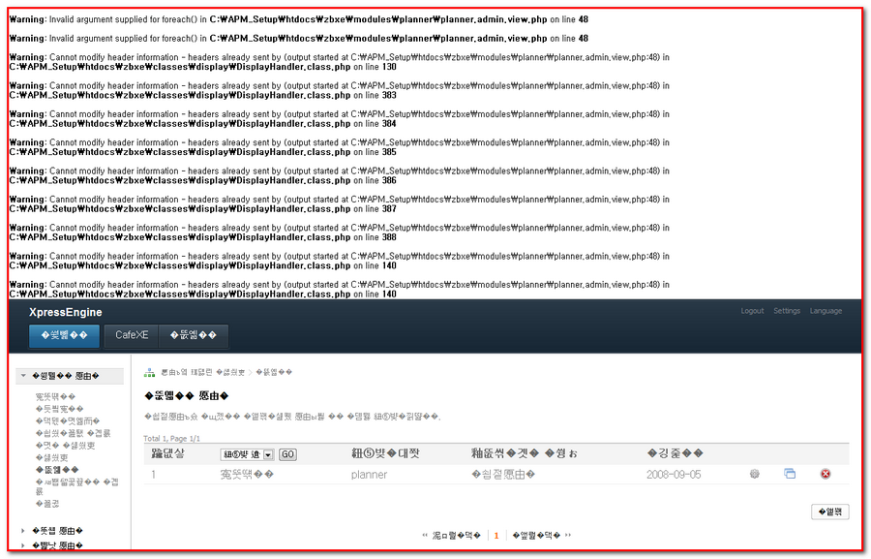
Task: Click row number 1 in table
Action: 153,475
